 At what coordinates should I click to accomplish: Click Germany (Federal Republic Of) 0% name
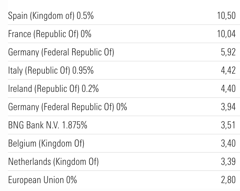click(67, 107)
